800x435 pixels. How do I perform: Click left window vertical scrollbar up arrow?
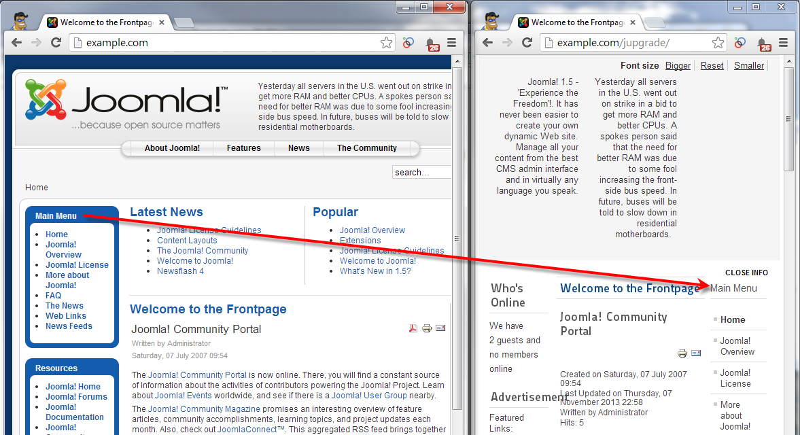click(x=457, y=62)
